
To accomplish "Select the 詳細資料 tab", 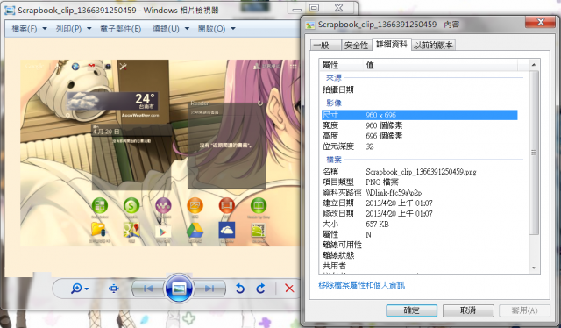I will click(x=392, y=44).
